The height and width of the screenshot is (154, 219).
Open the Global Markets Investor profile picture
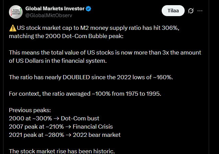point(16,12)
